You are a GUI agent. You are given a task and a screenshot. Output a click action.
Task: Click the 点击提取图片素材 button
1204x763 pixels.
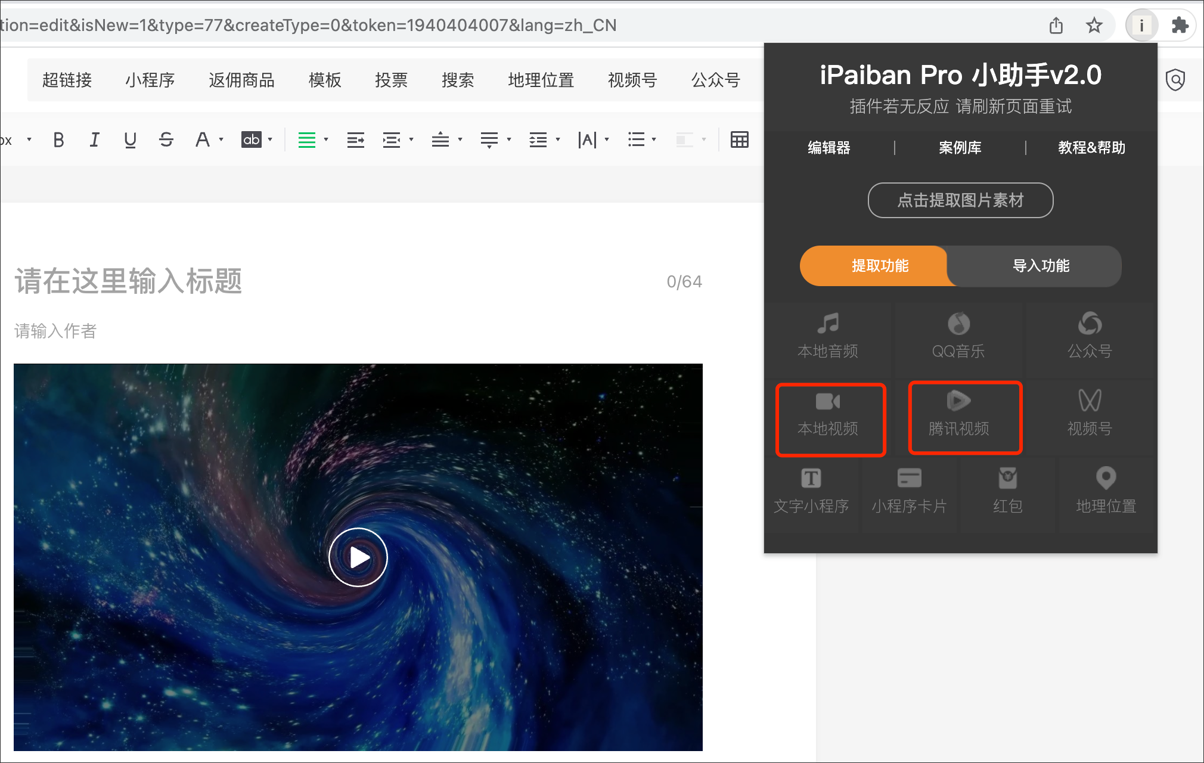click(960, 200)
